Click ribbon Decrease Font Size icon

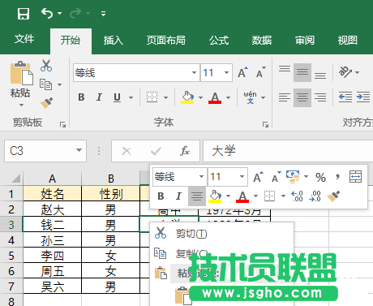click(261, 72)
